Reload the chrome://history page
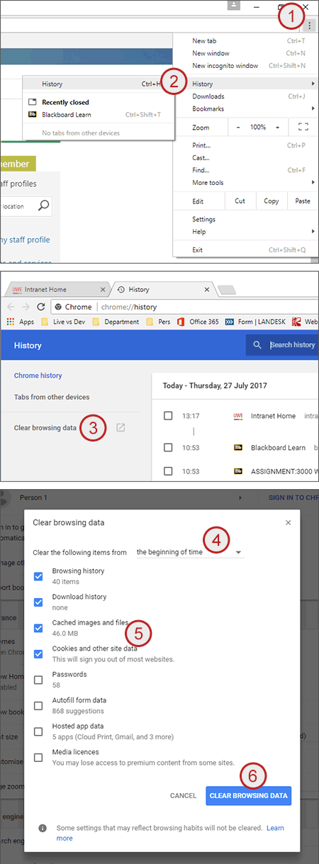319x864 pixels. pyautogui.click(x=41, y=307)
